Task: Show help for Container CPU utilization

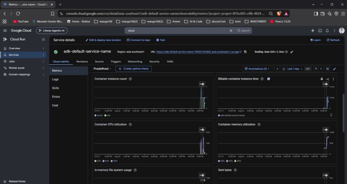Action: pyautogui.click(x=130, y=124)
